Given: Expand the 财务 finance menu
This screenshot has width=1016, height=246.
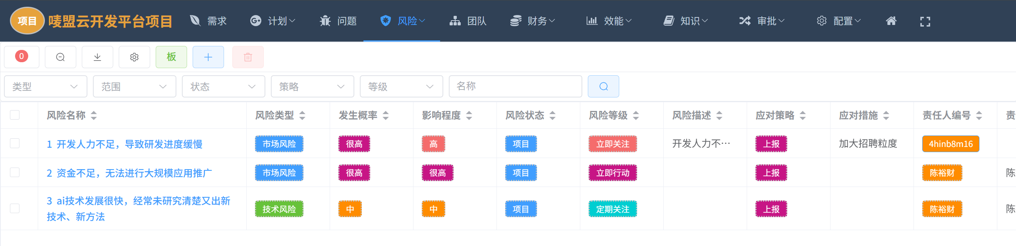Looking at the screenshot, I should 532,21.
